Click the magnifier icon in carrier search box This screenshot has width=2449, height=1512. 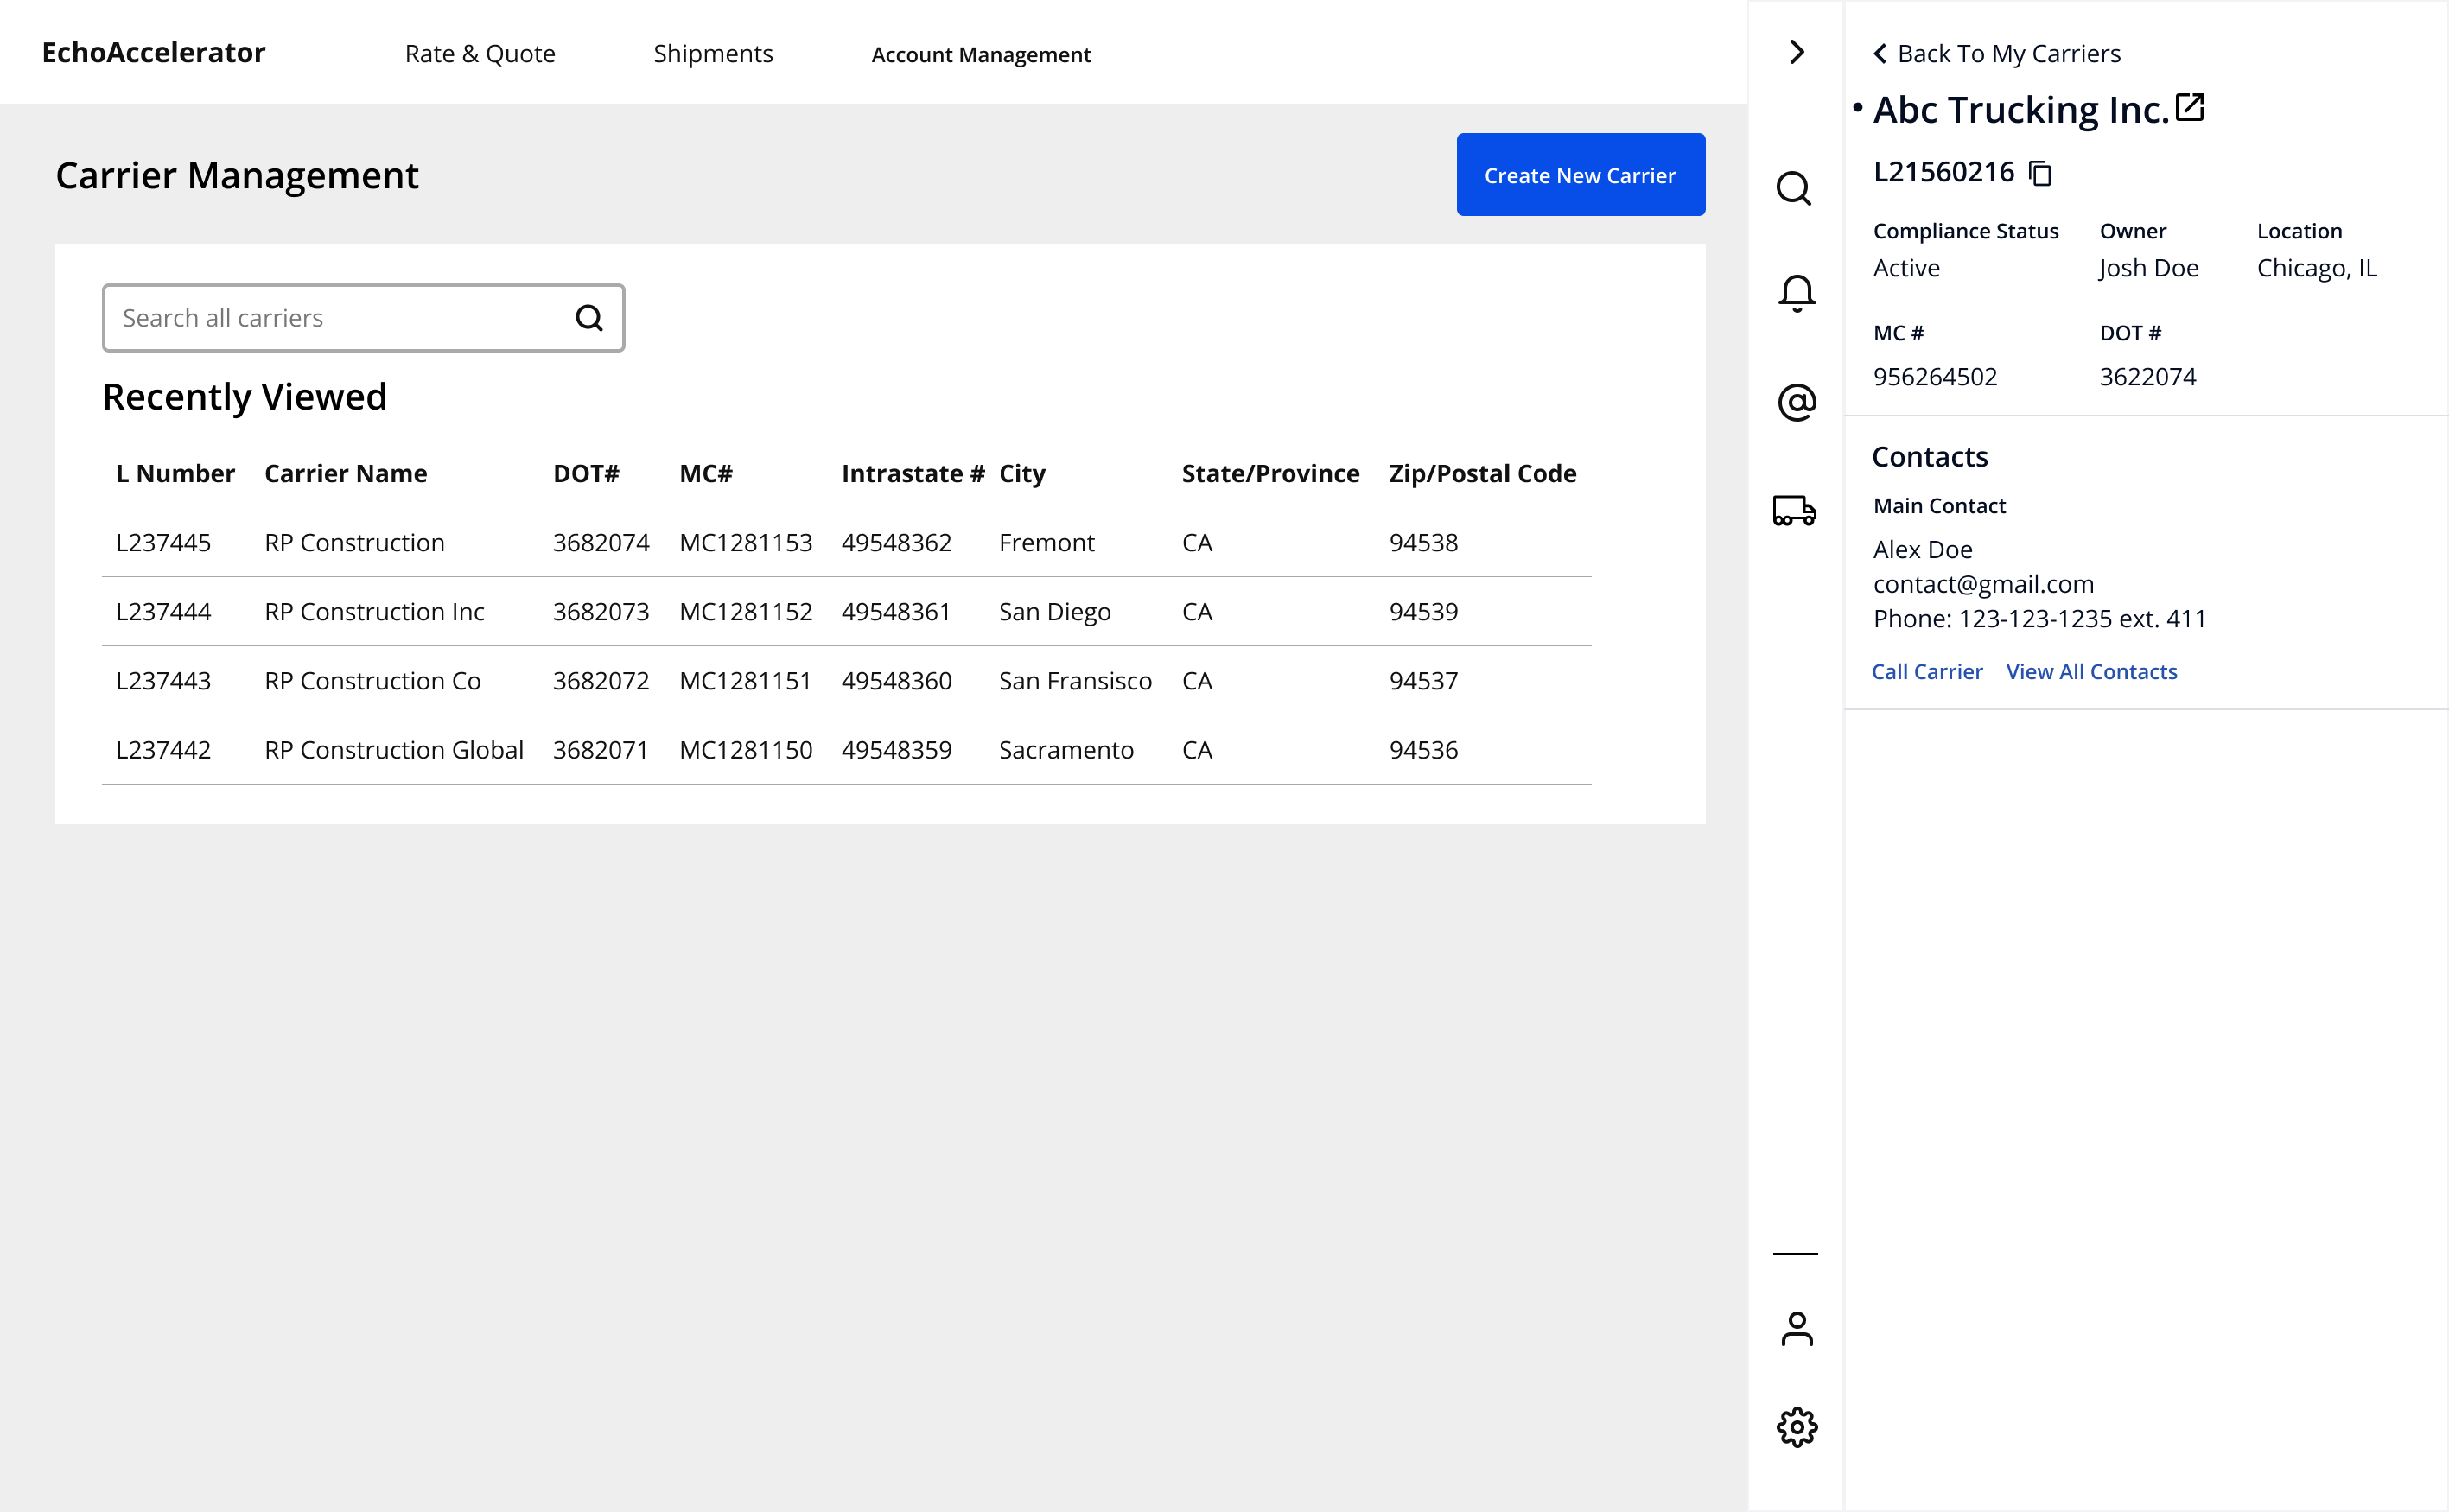click(x=589, y=318)
